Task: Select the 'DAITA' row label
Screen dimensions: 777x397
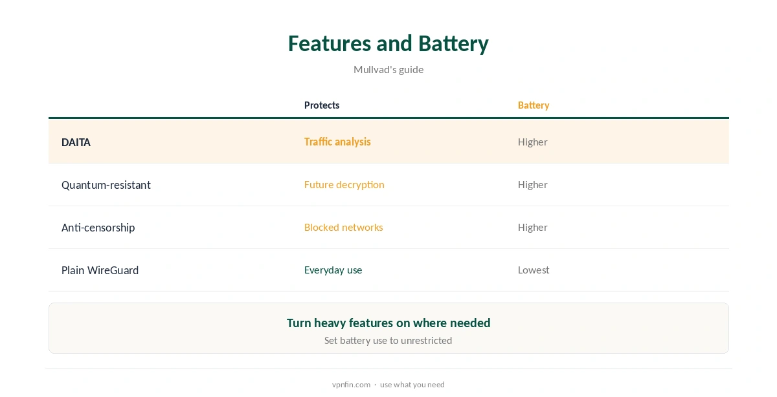Action: pyautogui.click(x=76, y=142)
